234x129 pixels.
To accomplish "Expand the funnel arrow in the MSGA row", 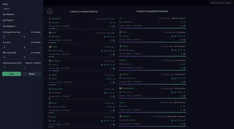I will 111,83.
